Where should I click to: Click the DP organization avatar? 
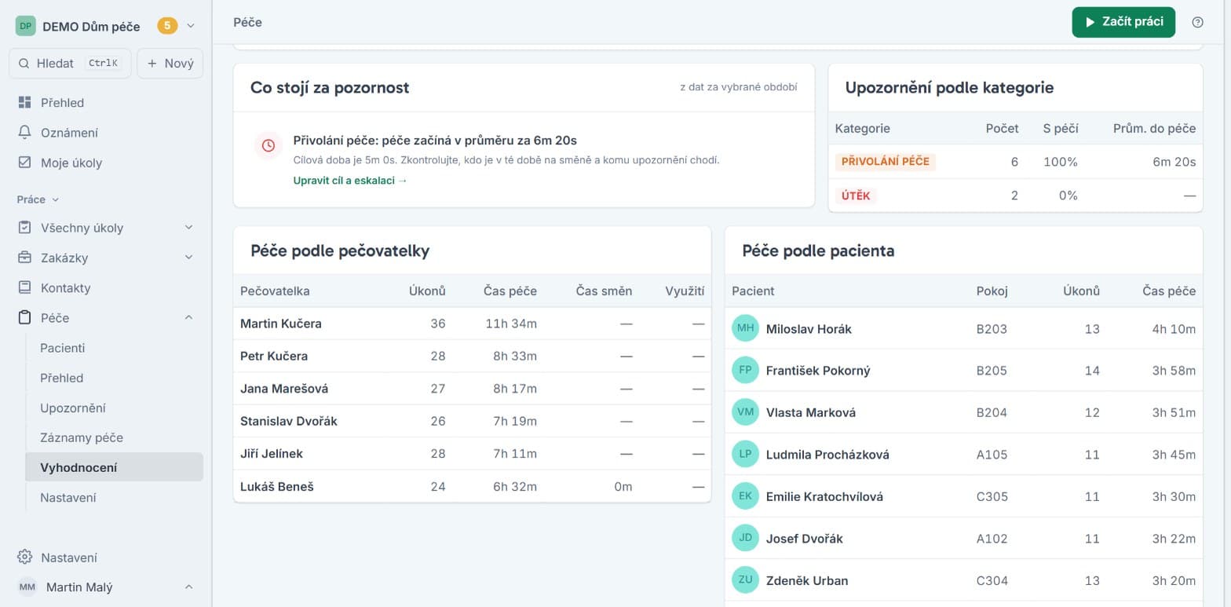[26, 26]
